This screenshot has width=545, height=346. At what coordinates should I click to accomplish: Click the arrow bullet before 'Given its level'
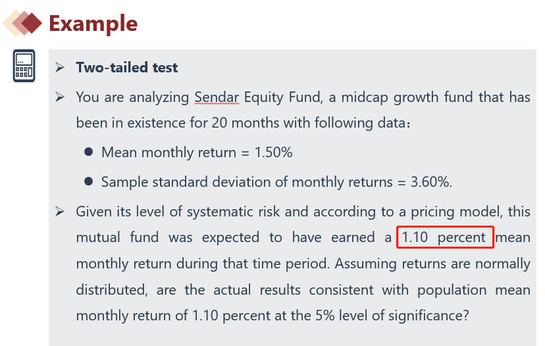pyautogui.click(x=60, y=212)
